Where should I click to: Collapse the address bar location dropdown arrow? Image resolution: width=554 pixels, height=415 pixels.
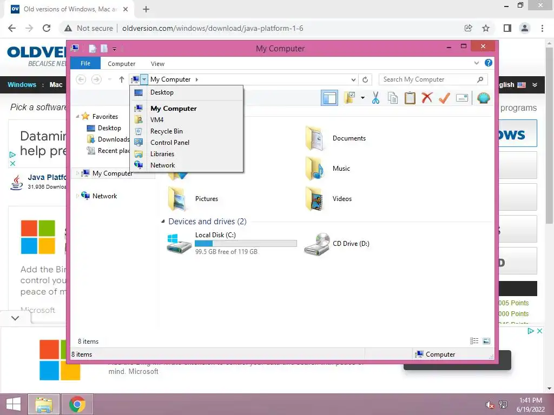(x=144, y=79)
